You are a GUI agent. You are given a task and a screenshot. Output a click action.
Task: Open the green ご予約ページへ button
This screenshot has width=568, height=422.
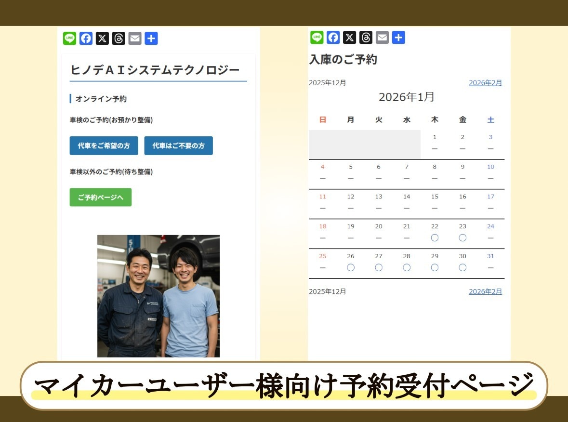pos(100,198)
